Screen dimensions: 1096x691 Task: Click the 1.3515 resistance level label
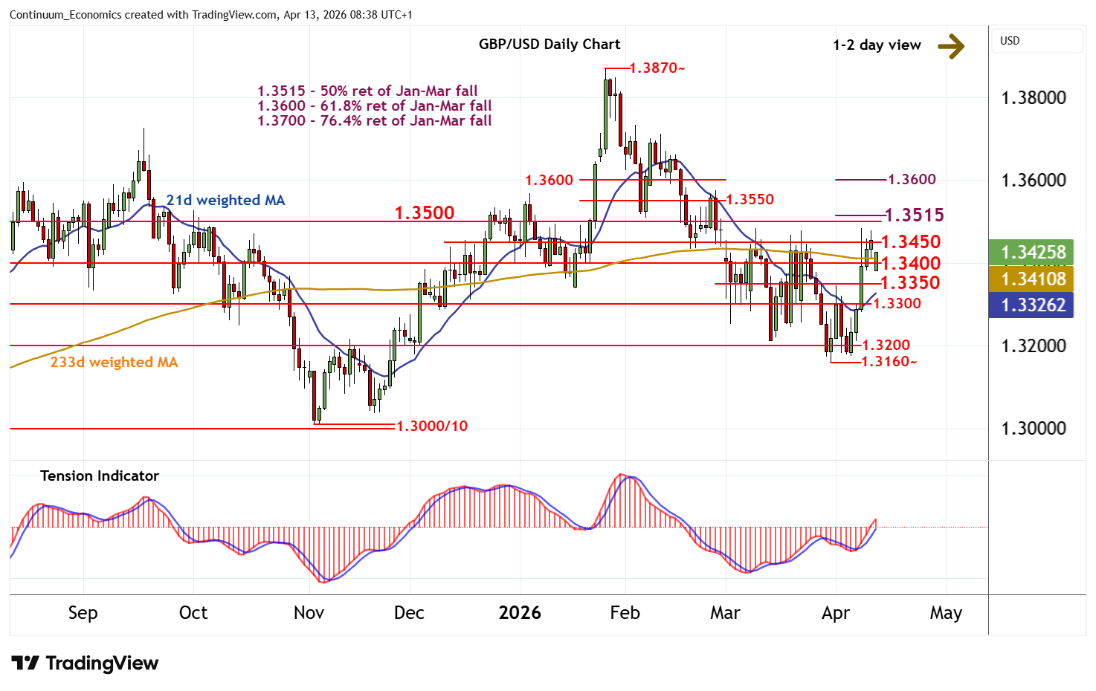(914, 215)
